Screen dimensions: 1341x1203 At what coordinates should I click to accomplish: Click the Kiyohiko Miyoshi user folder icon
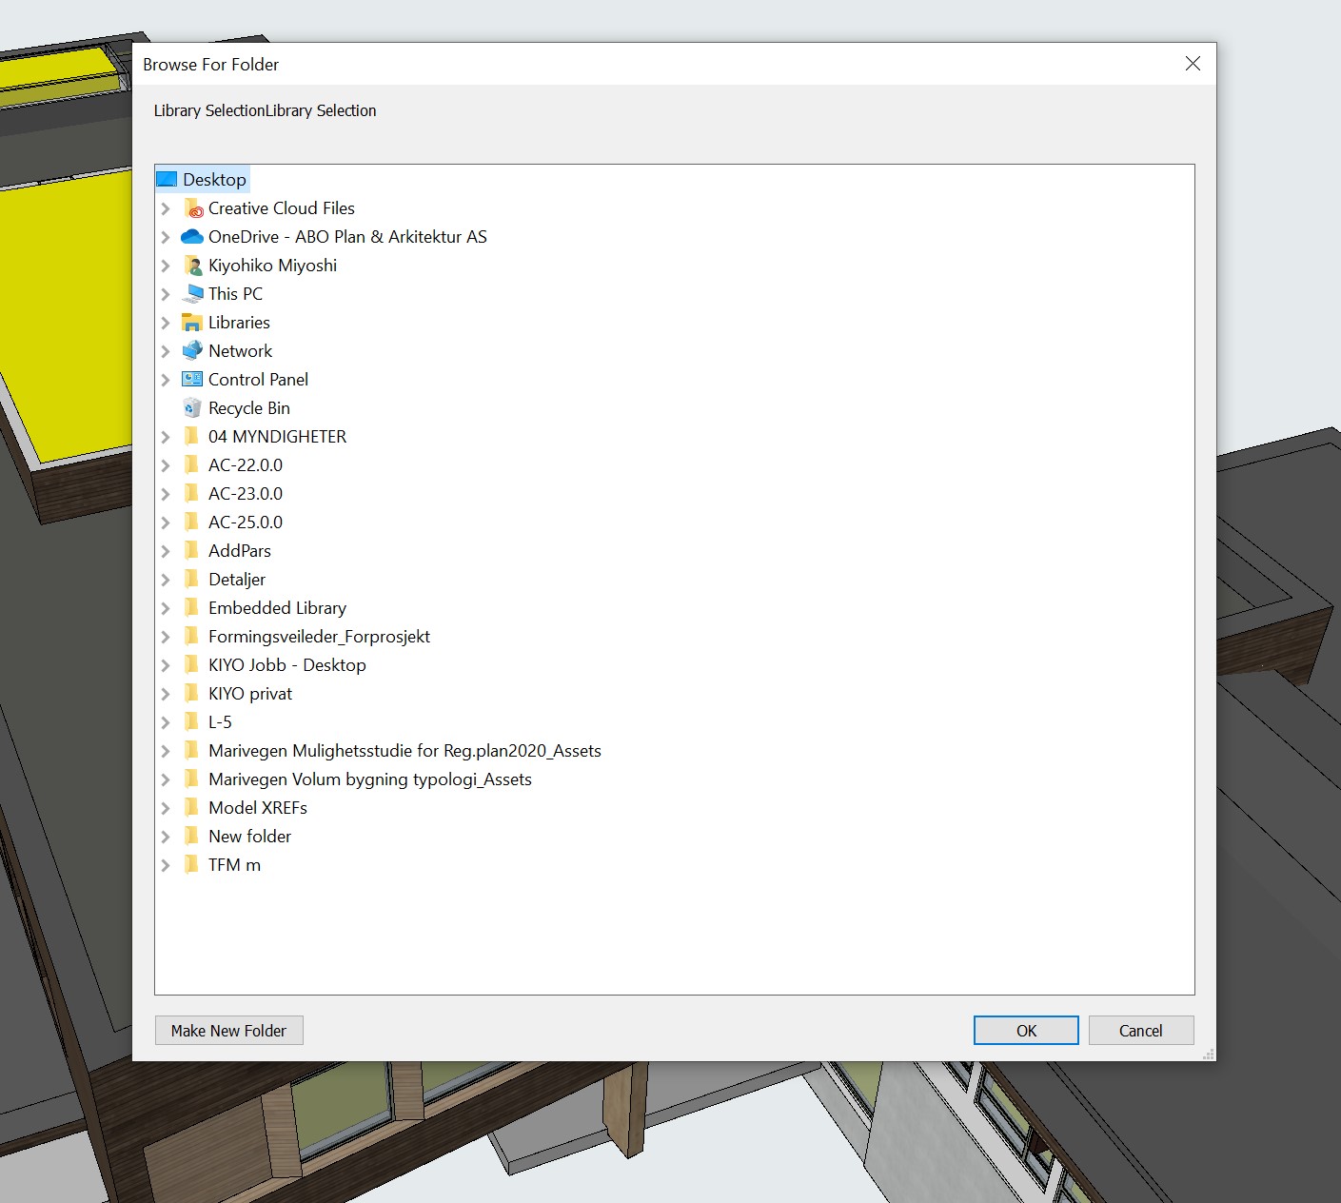192,266
